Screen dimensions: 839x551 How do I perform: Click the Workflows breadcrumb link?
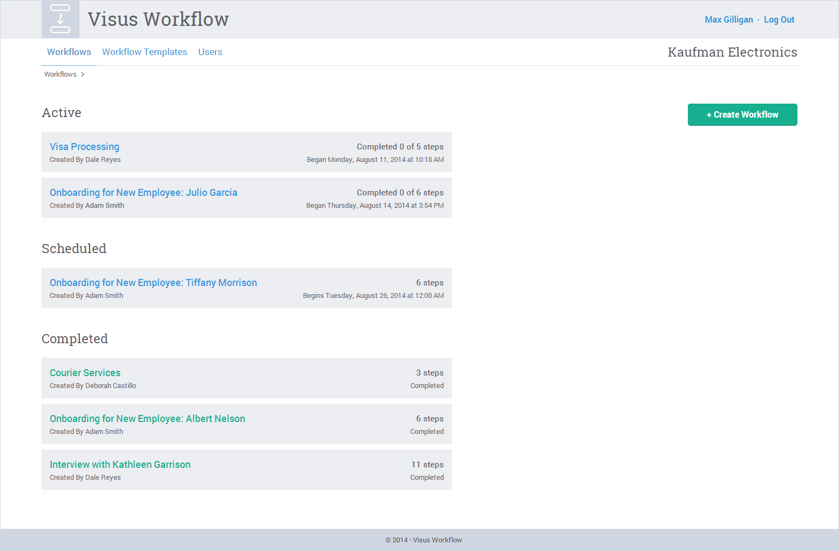coord(60,74)
